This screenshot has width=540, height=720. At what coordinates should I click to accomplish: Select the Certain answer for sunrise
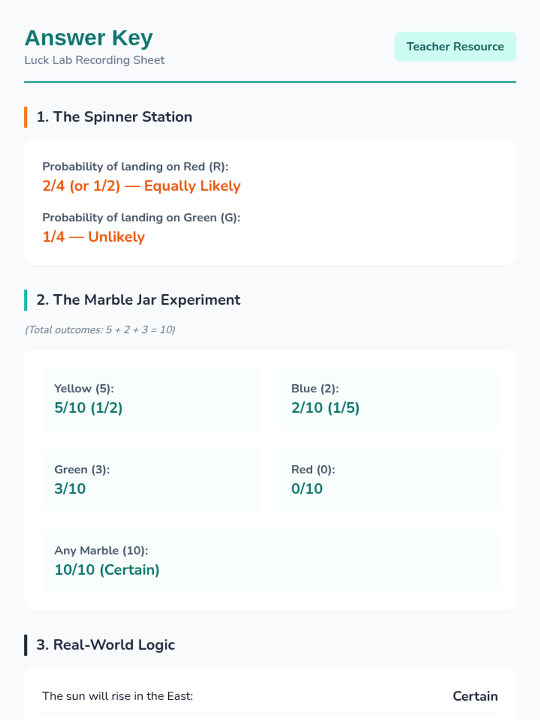pyautogui.click(x=475, y=696)
